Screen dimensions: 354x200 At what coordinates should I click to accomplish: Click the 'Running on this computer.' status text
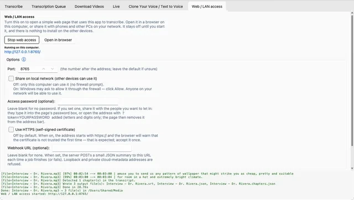click(22, 48)
